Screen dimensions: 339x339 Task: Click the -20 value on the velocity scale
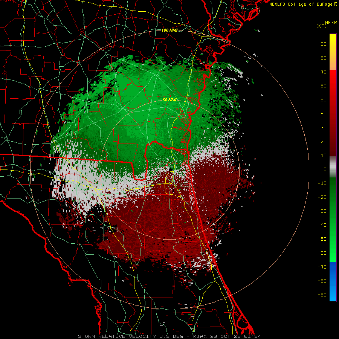coord(322,197)
